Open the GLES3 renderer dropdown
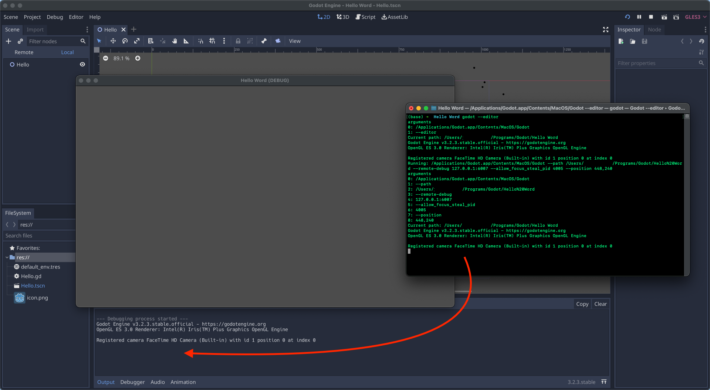Viewport: 710px width, 390px height. [x=695, y=17]
